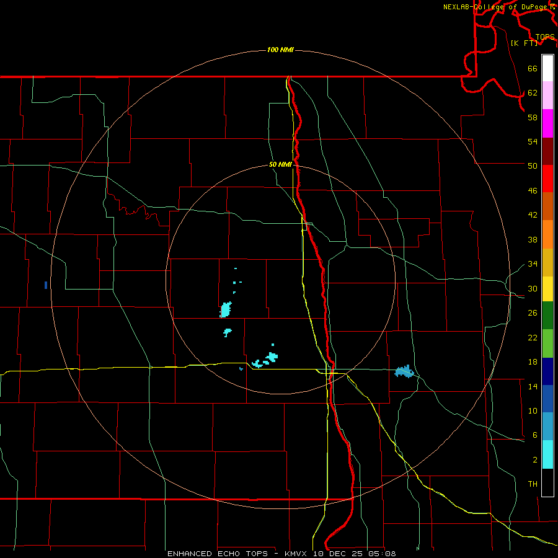This screenshot has width=558, height=558.
Task: Click the KMVX station identifier in the caption
Action: point(297,554)
